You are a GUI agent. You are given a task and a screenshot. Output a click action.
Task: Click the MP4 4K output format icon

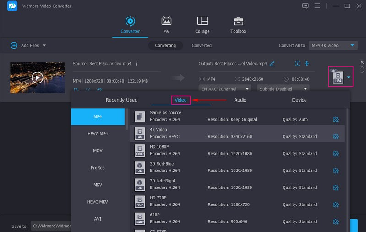(338, 77)
